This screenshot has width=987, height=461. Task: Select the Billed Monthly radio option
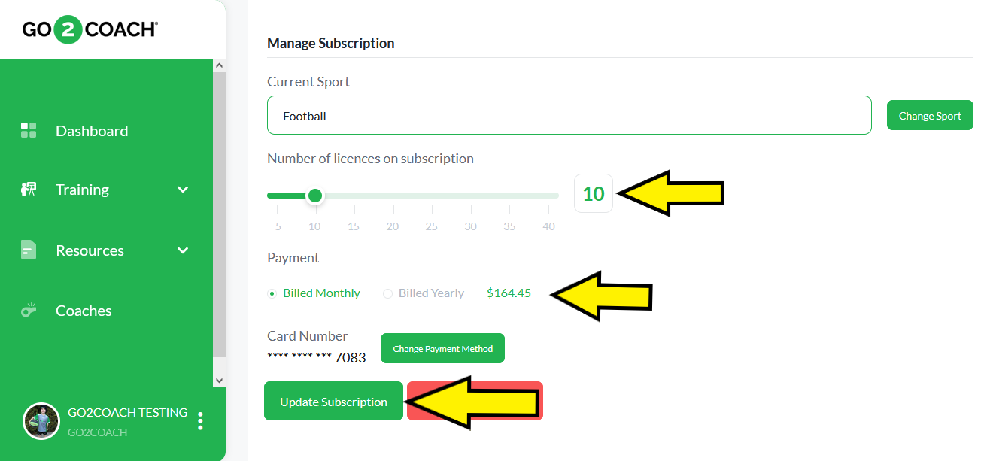272,293
